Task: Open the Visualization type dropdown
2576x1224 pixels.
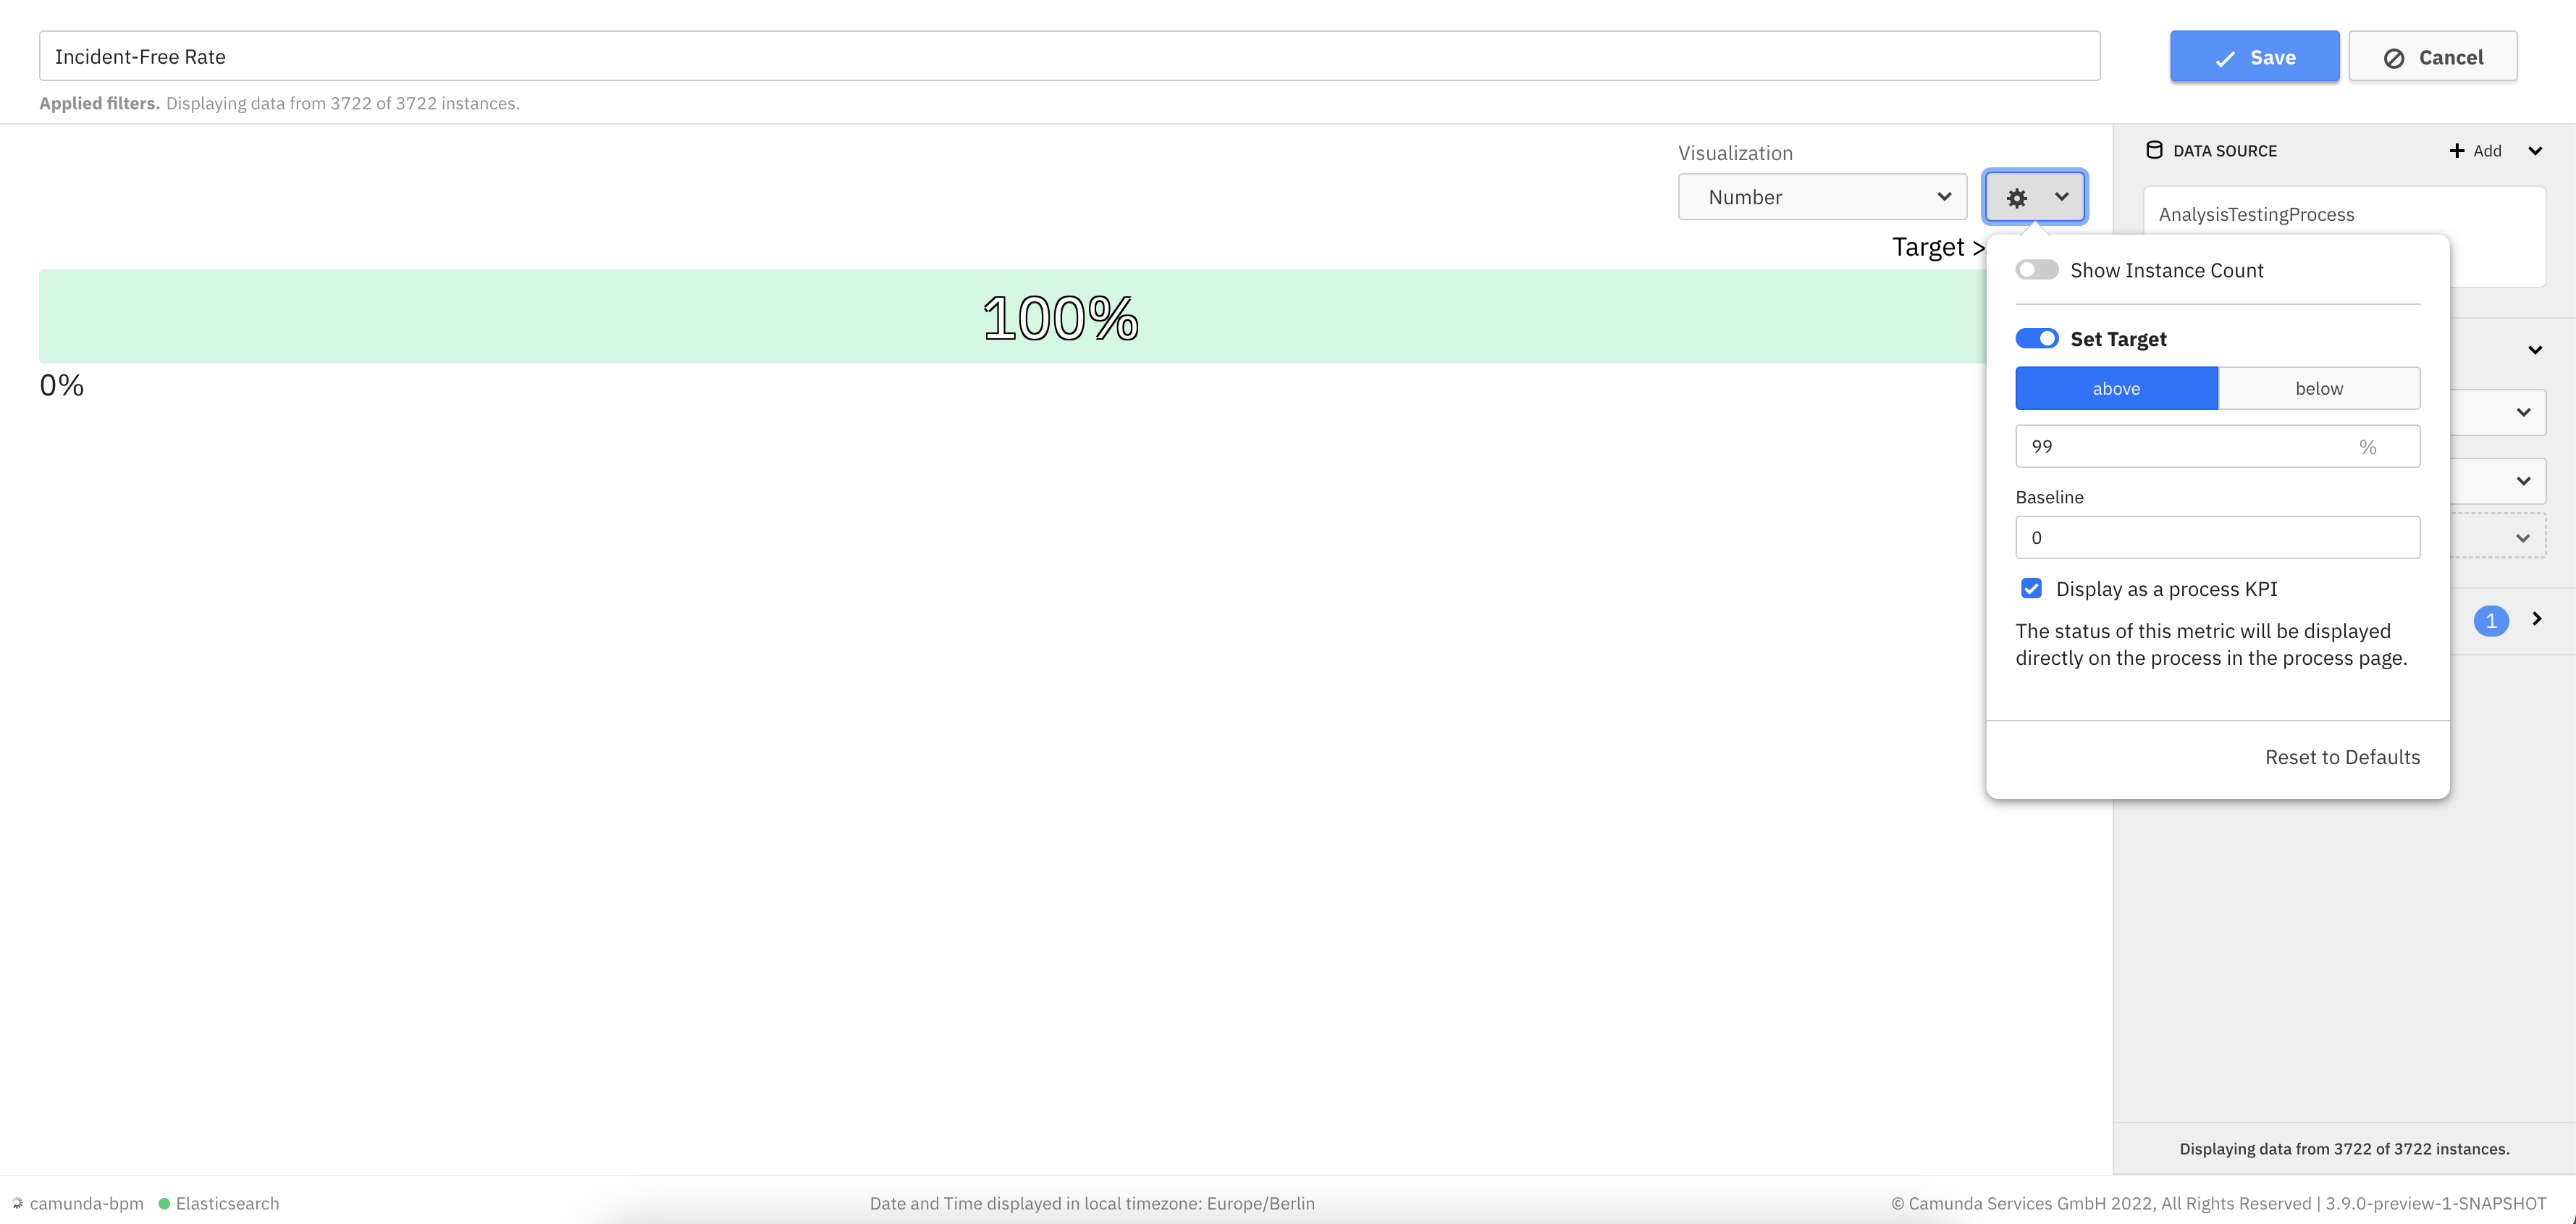Action: click(x=1820, y=196)
